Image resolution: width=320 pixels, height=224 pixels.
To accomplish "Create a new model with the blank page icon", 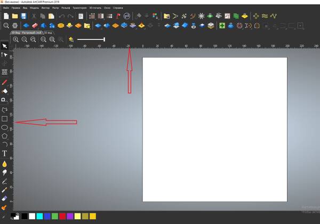I will pyautogui.click(x=6, y=16).
